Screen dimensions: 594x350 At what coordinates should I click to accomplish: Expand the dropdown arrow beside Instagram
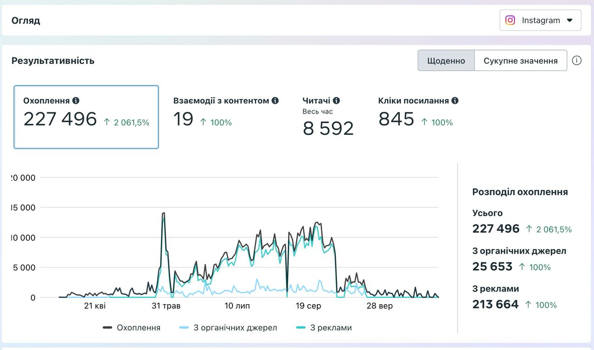pos(570,20)
